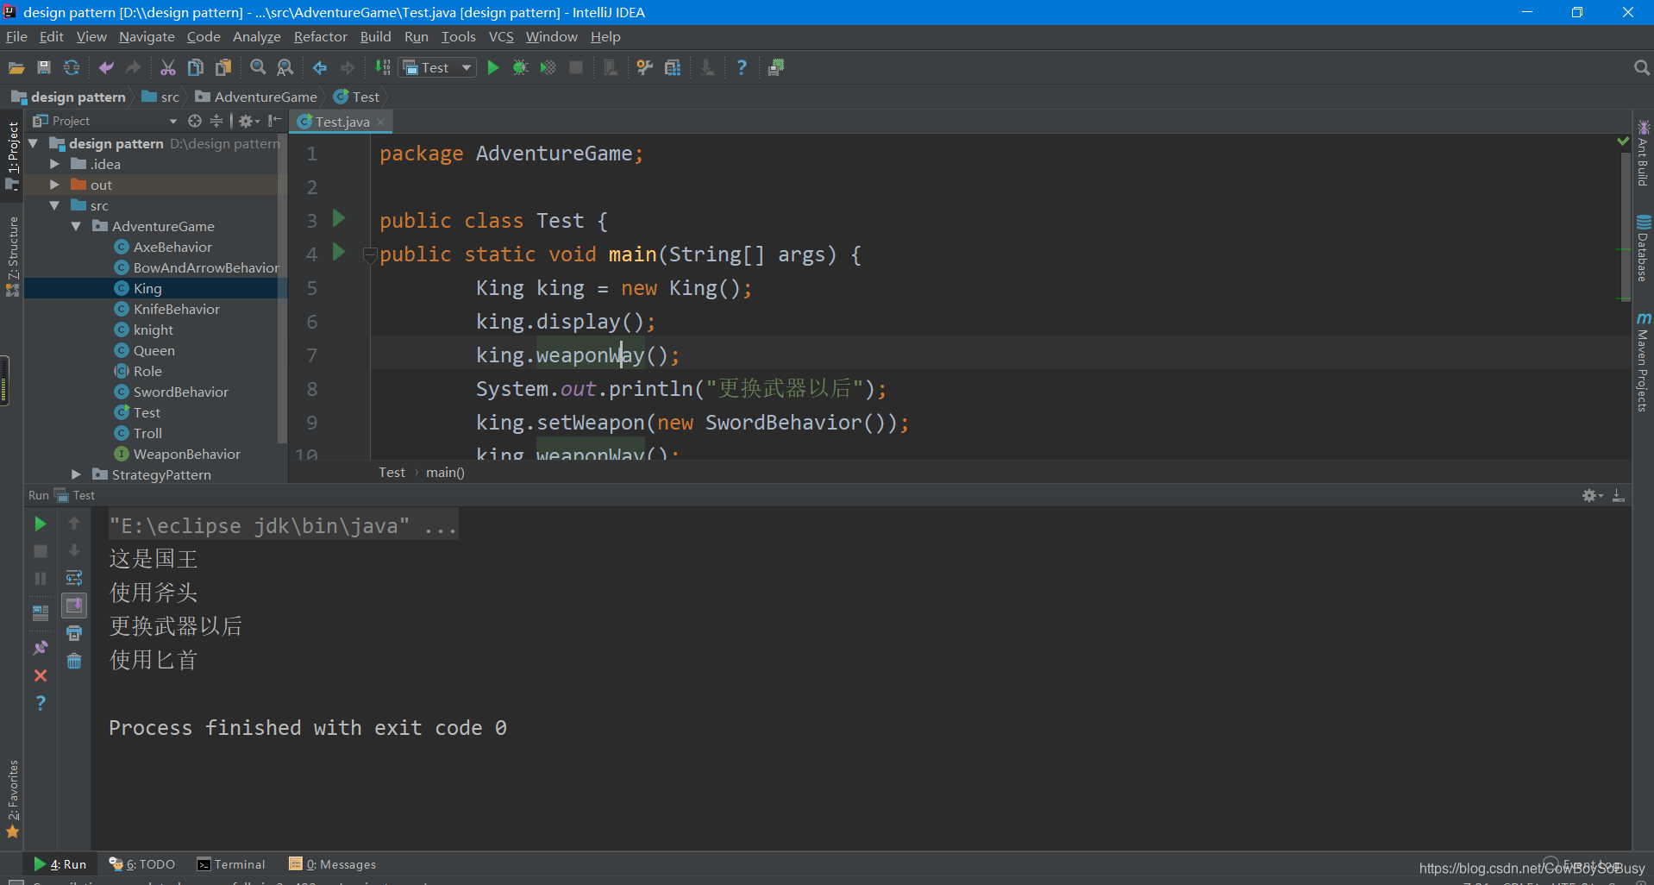Viewport: 1654px width, 885px height.
Task: Click the Help question mark in toolbar
Action: 742,67
